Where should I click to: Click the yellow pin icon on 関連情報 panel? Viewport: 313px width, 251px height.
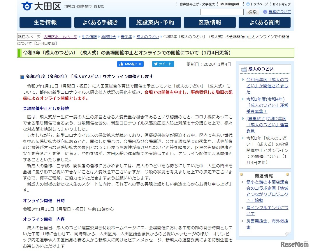pyautogui.click(x=242, y=174)
